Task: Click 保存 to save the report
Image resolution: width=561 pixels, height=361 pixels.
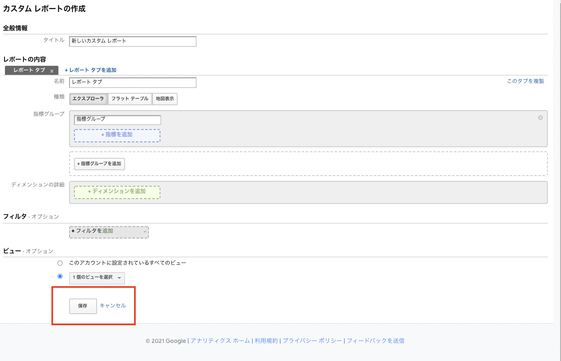Action: click(x=83, y=306)
